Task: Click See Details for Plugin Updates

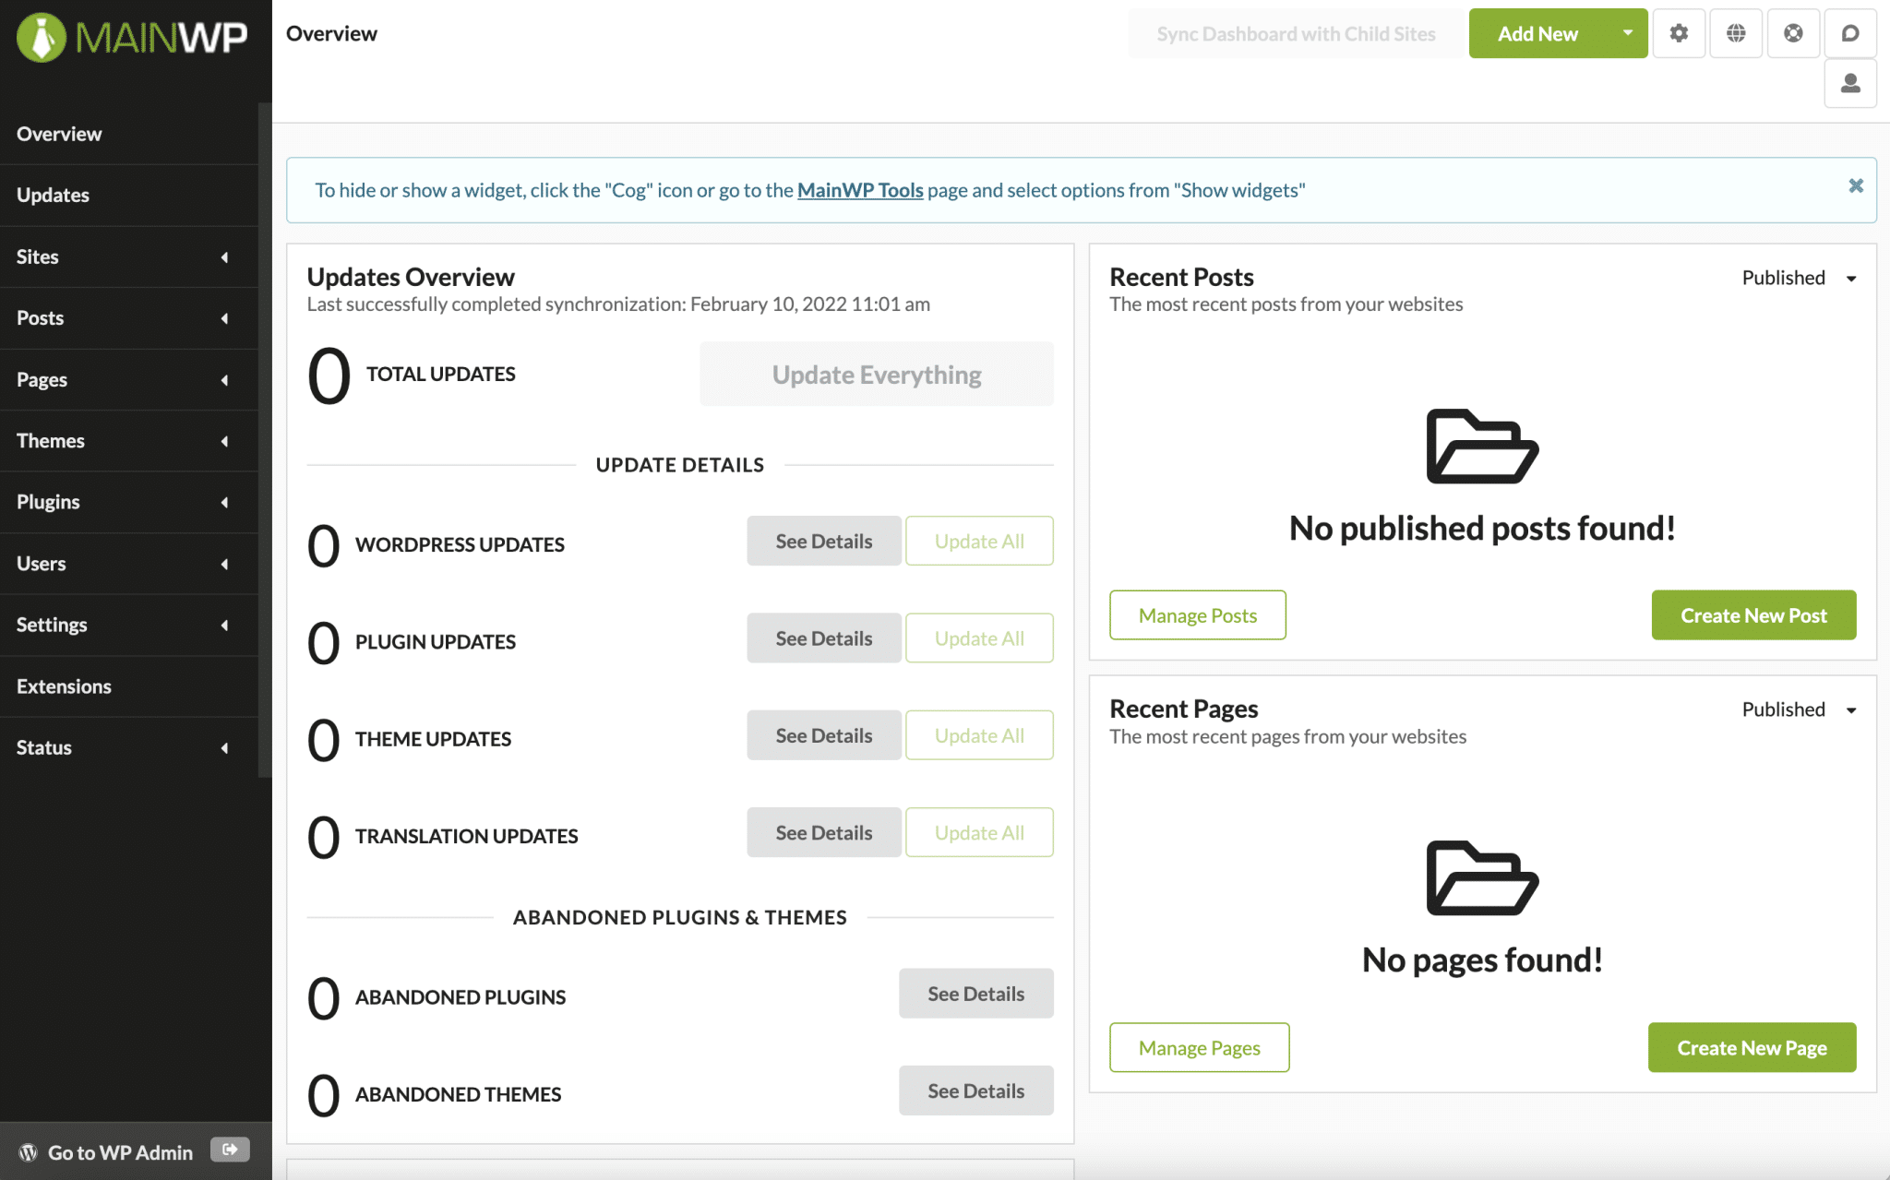Action: click(x=822, y=637)
